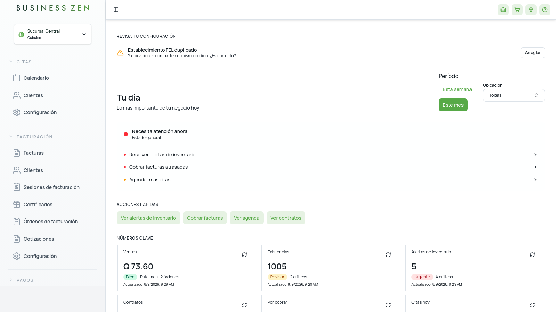Open the Cobrar facturas atrasadas row

[x=331, y=167]
